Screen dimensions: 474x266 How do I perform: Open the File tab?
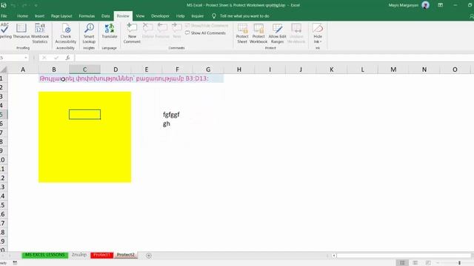[4, 16]
